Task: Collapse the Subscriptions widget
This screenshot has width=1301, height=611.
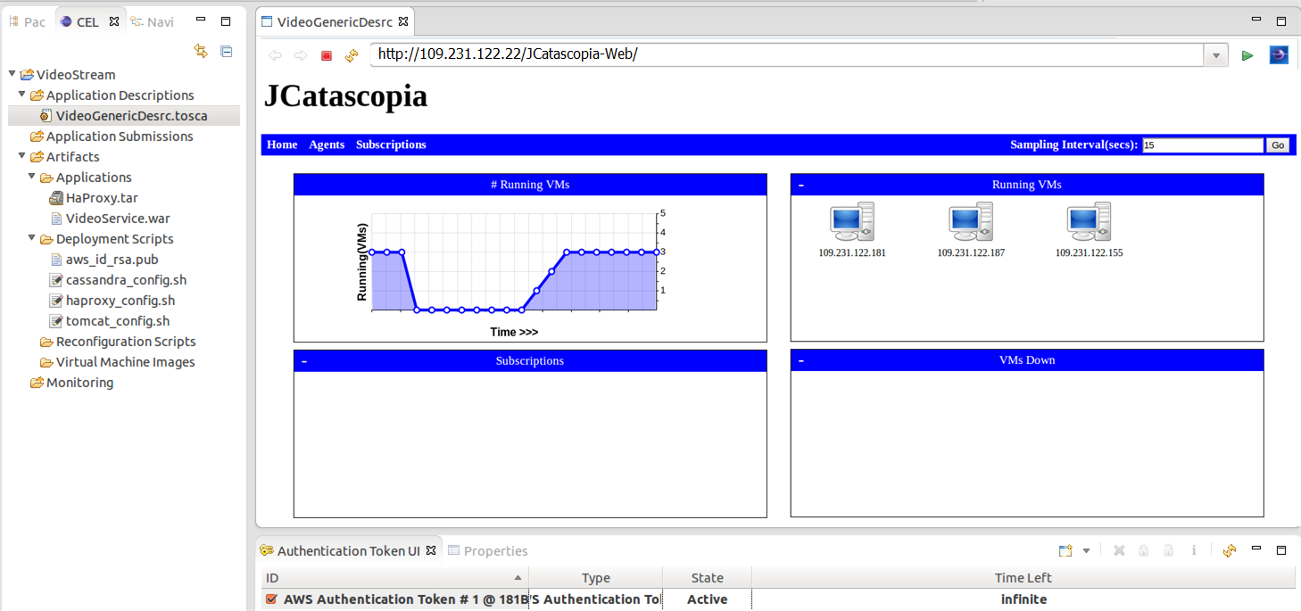Action: point(304,361)
